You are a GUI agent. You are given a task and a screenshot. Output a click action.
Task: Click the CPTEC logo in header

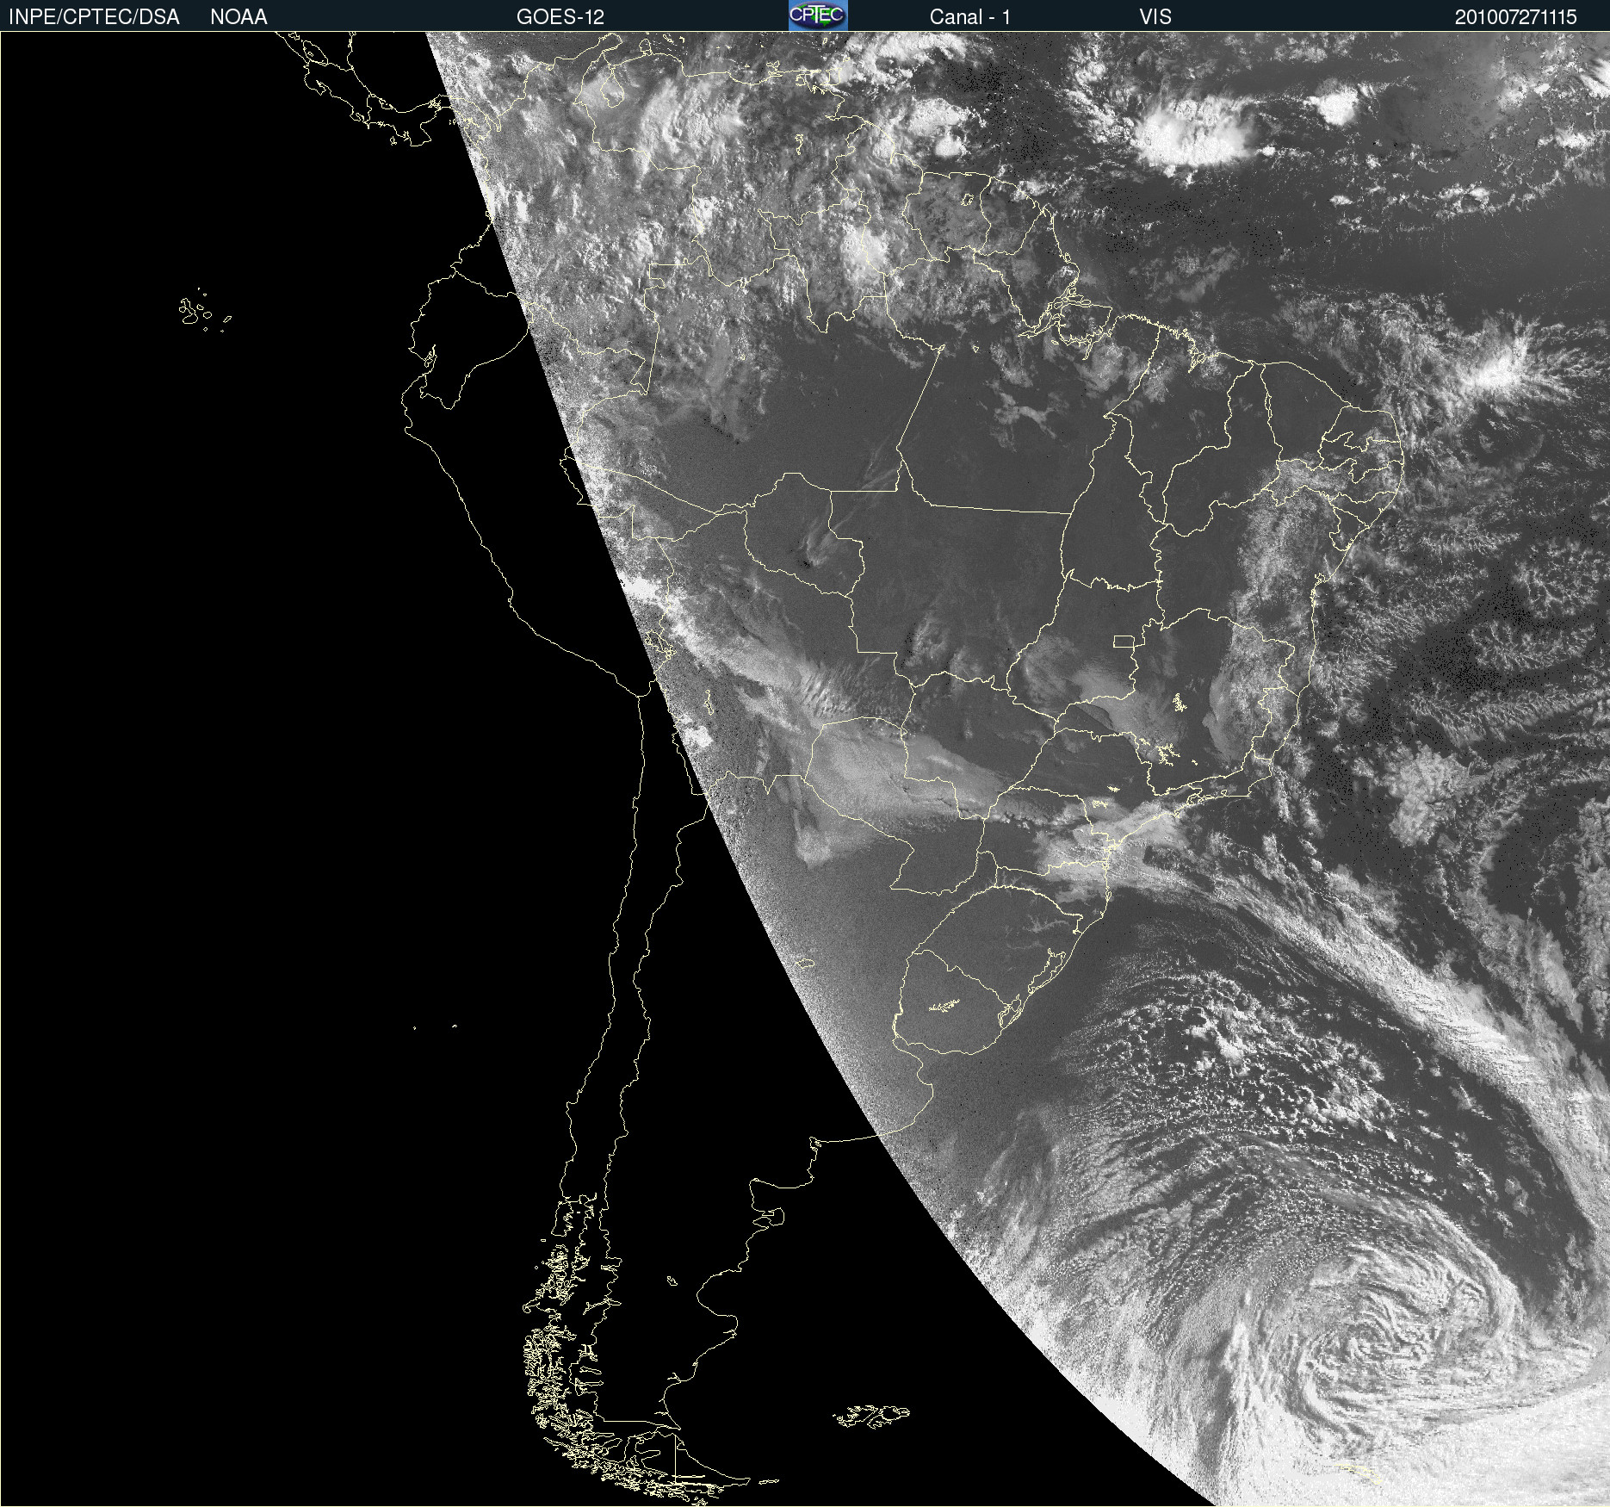(818, 16)
